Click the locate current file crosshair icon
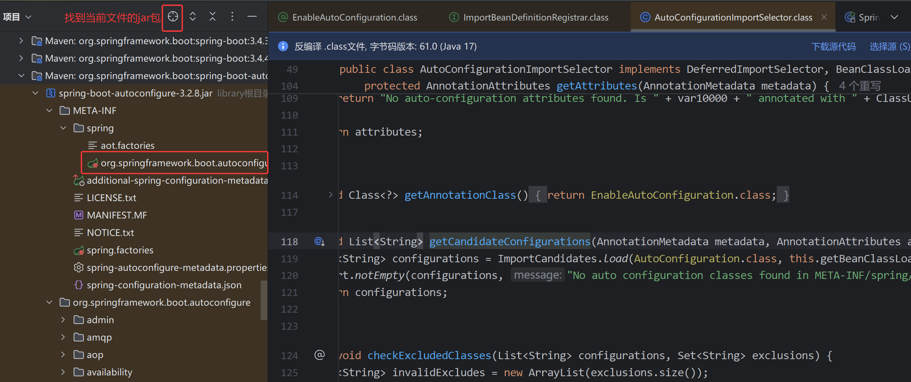 coord(173,17)
